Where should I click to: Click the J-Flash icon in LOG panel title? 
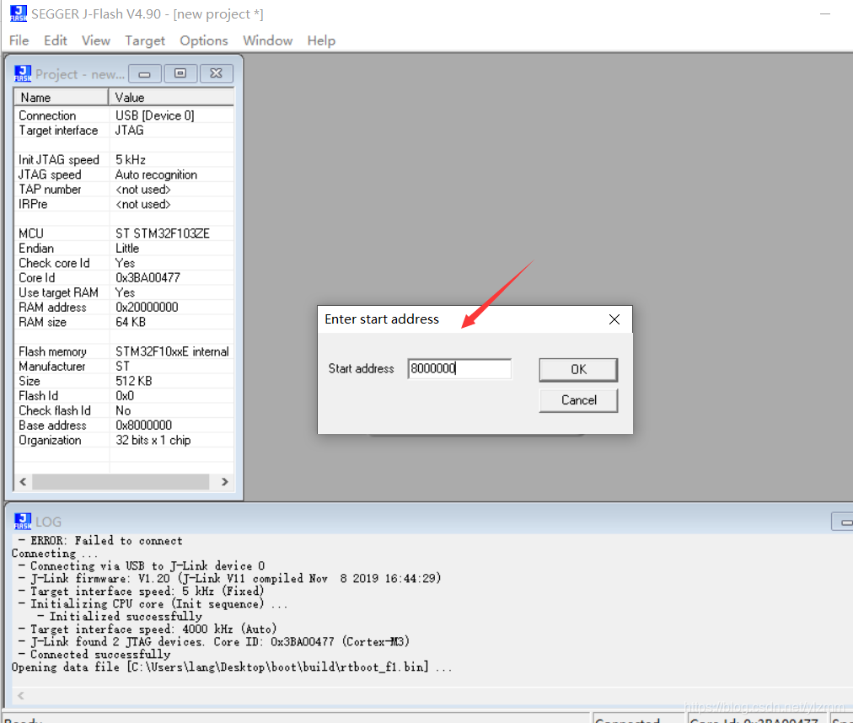23,521
